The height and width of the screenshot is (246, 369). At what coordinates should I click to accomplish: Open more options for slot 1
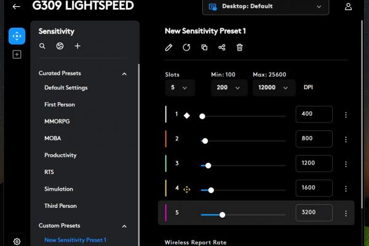[x=346, y=115]
